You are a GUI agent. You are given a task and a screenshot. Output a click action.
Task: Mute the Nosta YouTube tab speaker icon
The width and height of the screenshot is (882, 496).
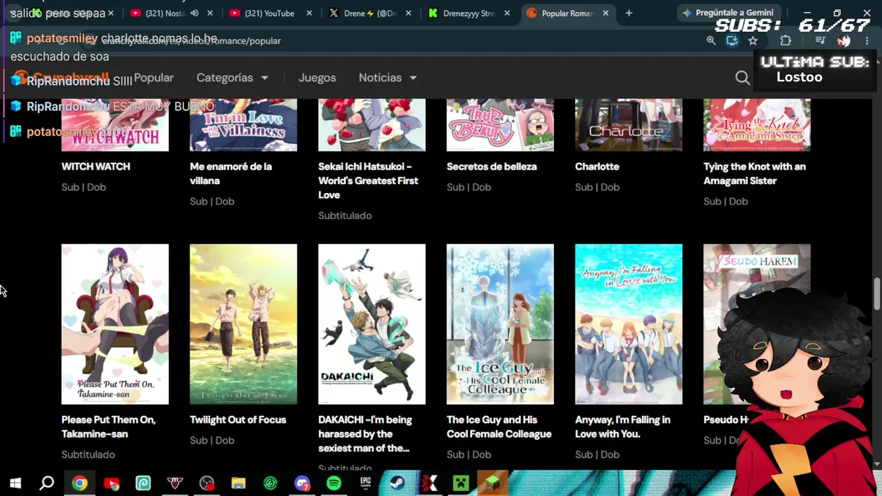click(194, 13)
